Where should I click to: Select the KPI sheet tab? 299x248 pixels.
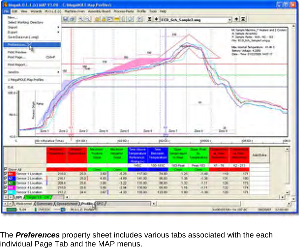click(19, 197)
